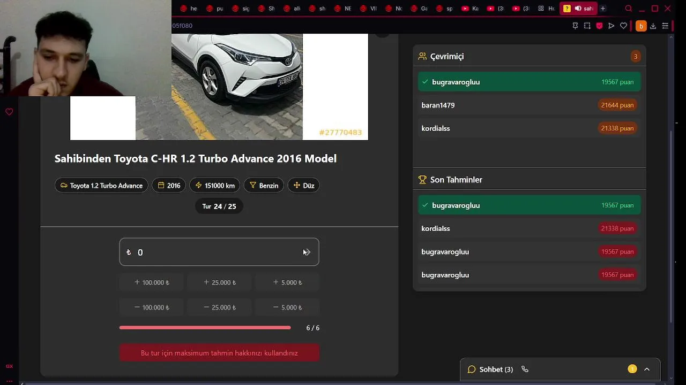The width and height of the screenshot is (686, 385).
Task: Select baran1479 in online players list
Action: (530, 105)
